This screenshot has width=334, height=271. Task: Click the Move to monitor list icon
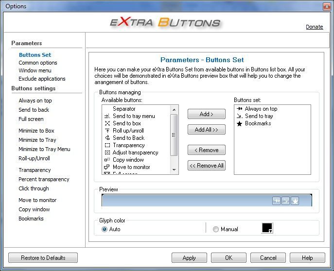107,167
